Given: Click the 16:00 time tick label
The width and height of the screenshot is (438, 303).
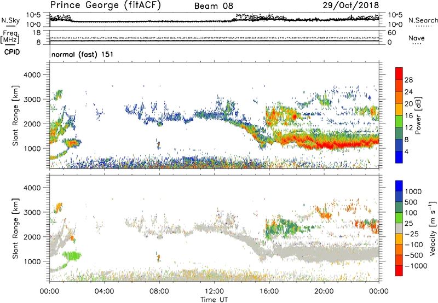Looking at the screenshot, I should (269, 292).
